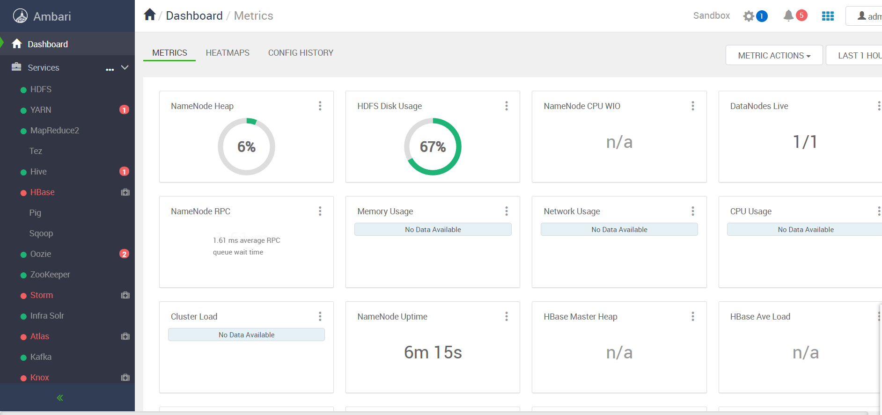The width and height of the screenshot is (882, 415).
Task: Click the Oozie alert badge
Action: click(124, 254)
